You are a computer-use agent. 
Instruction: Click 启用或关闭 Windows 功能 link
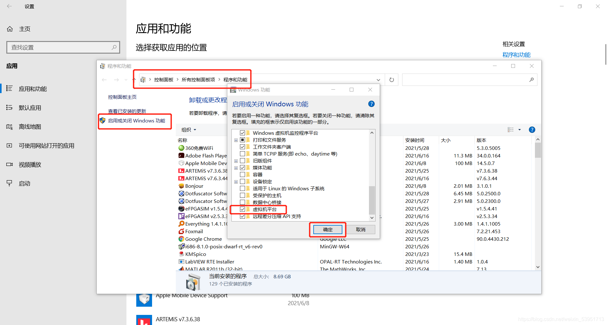pos(137,121)
